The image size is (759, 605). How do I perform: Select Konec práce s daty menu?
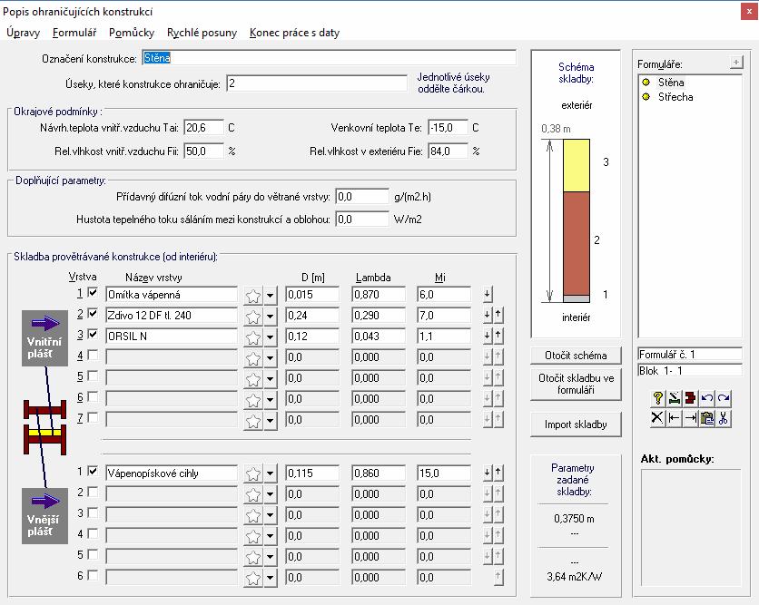click(294, 33)
